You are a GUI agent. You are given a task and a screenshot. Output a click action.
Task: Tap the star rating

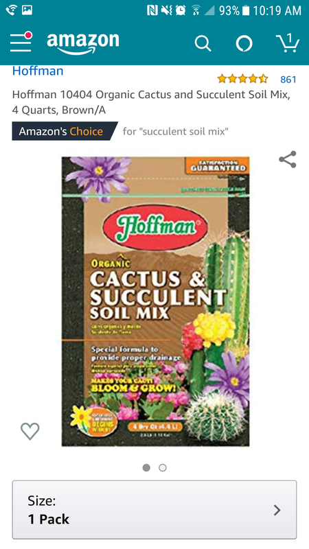pos(242,79)
